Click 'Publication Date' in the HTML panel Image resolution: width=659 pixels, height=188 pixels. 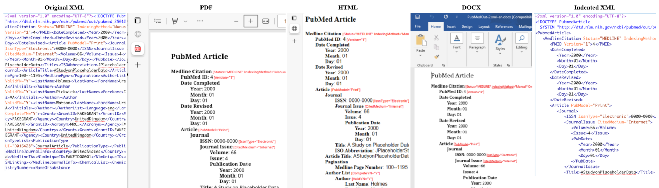[363, 123]
